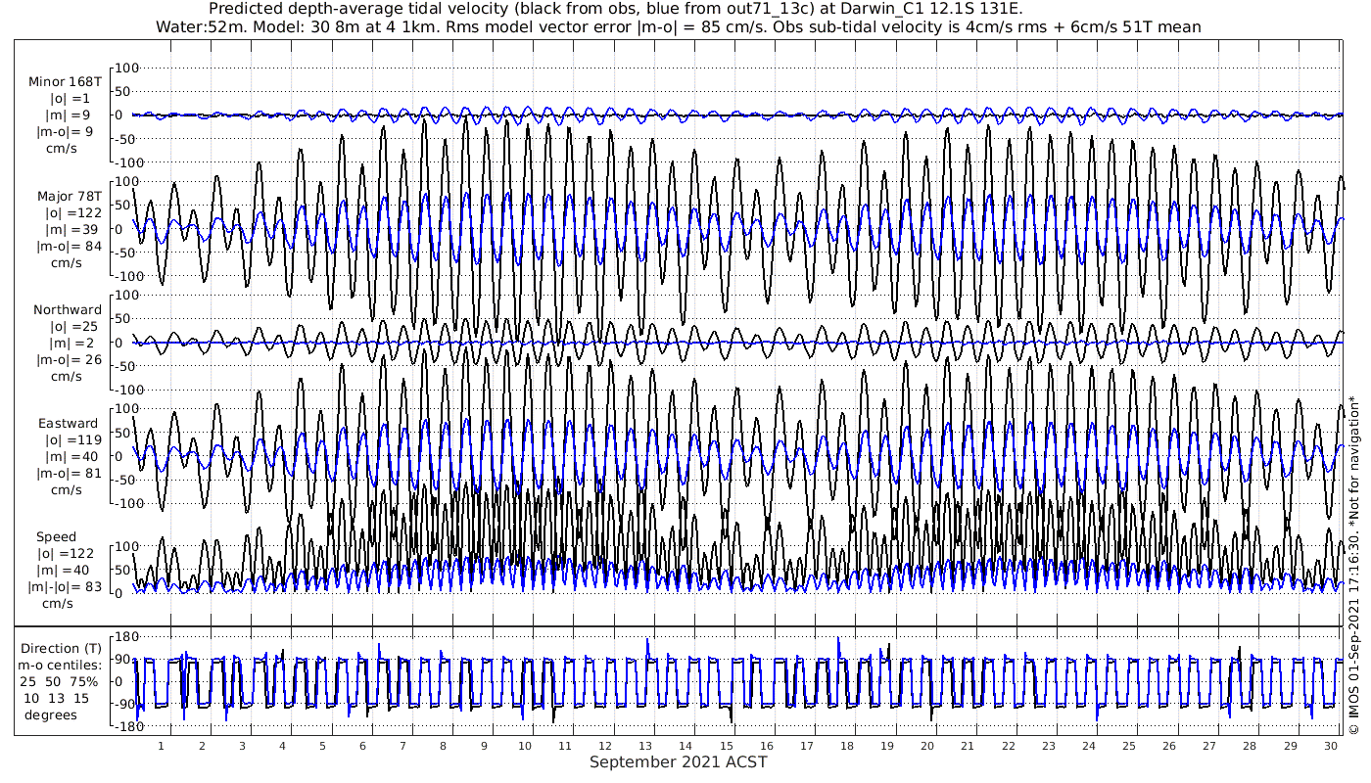Click the IMOS copyright timestamp text
This screenshot has height=783, width=1371.
click(1354, 565)
